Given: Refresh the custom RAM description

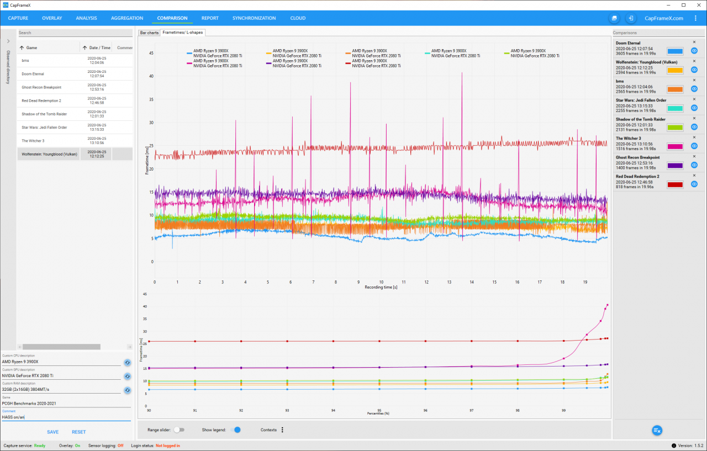Looking at the screenshot, I should (x=128, y=390).
